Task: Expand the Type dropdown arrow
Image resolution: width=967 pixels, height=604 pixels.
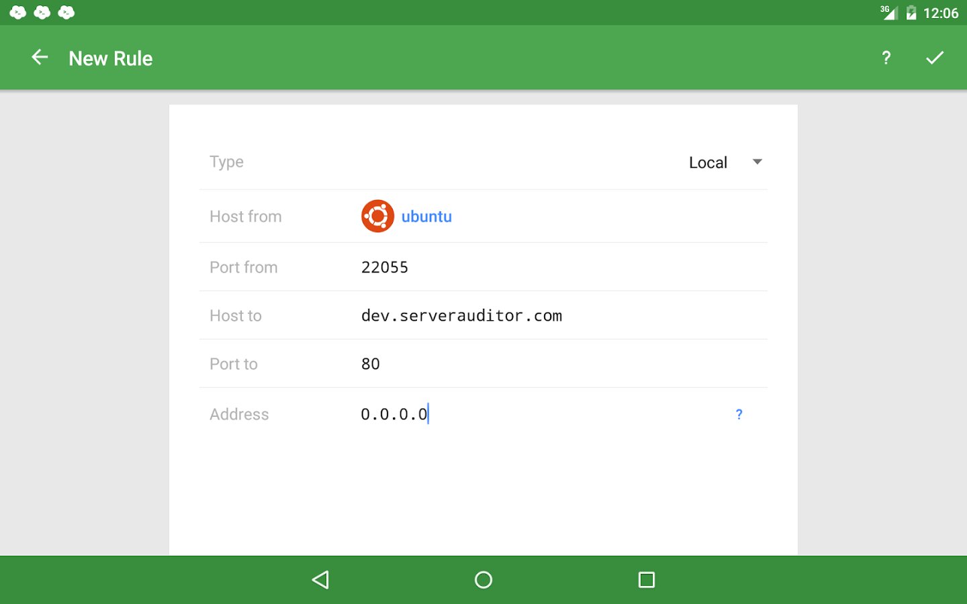Action: point(757,162)
